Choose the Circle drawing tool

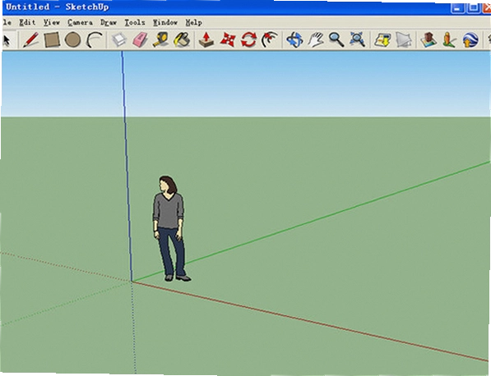pos(72,40)
